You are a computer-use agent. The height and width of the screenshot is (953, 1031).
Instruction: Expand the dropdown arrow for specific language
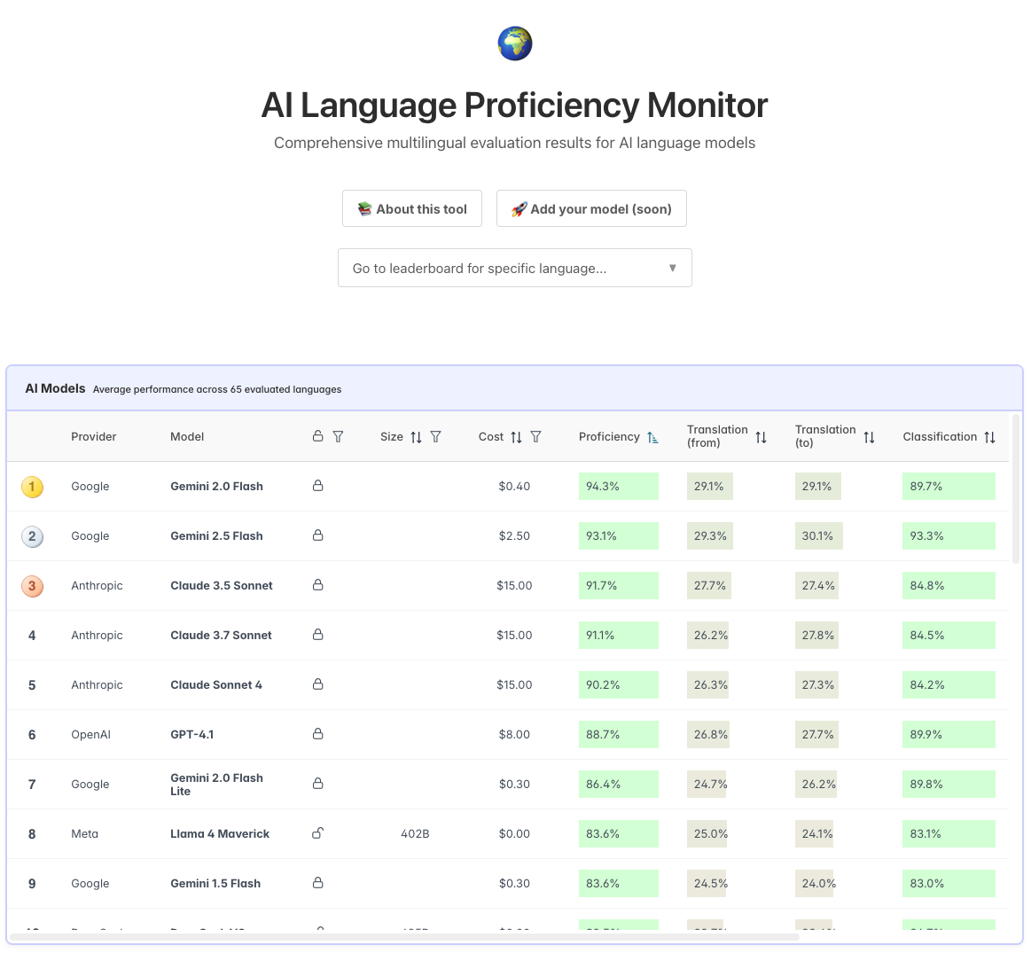[672, 268]
